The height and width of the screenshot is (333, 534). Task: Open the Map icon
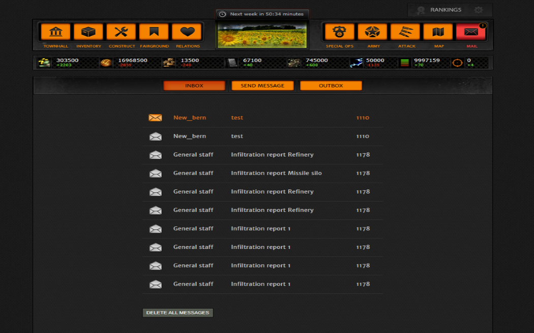(x=438, y=32)
